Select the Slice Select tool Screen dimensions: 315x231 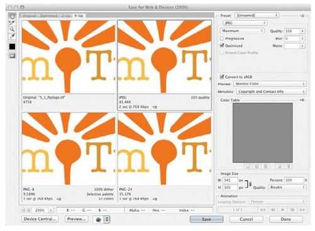tap(12, 23)
